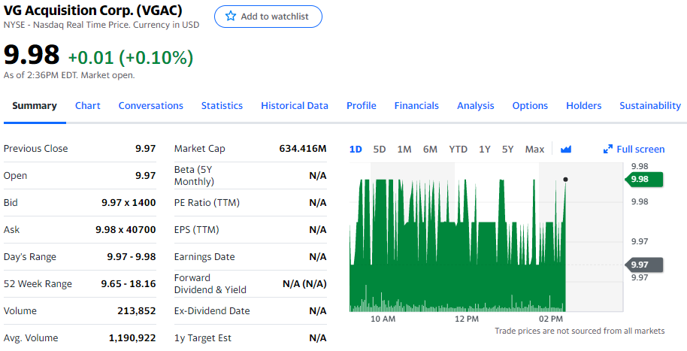This screenshot has width=687, height=351.
Task: Choose the 6M chart range
Action: (430, 150)
